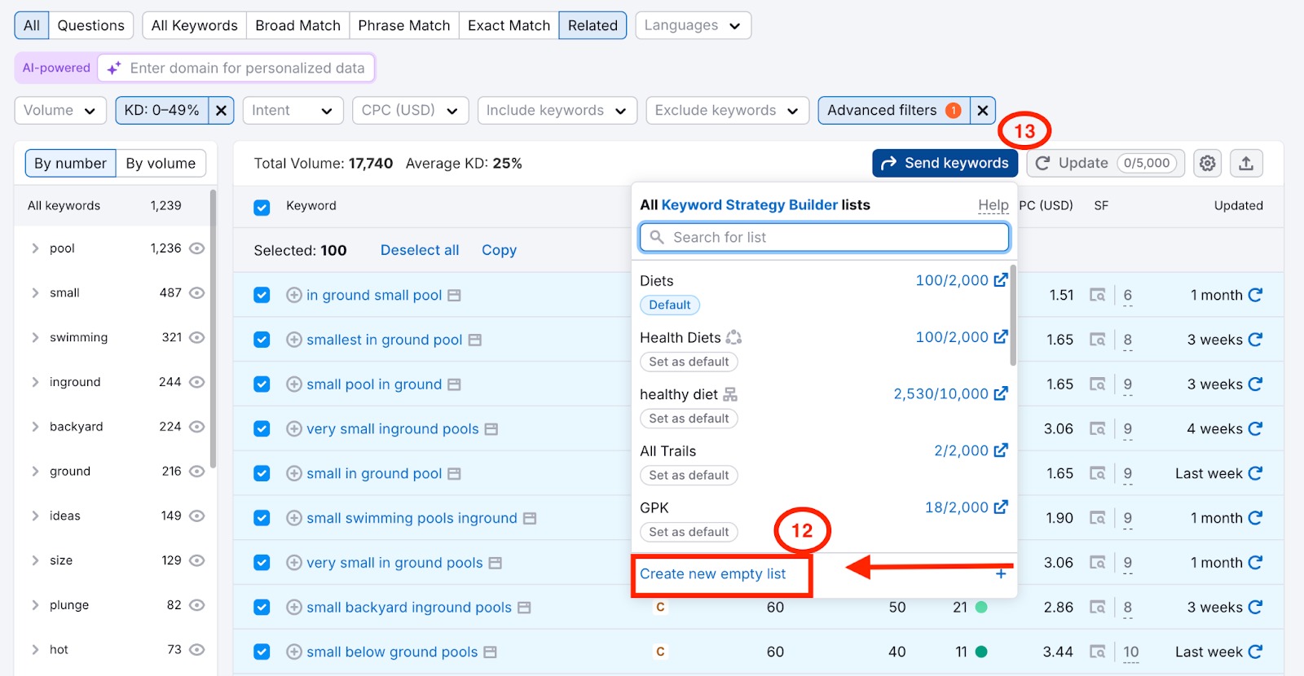Open the Languages dropdown
Viewport: 1304px width, 676px height.
click(693, 25)
